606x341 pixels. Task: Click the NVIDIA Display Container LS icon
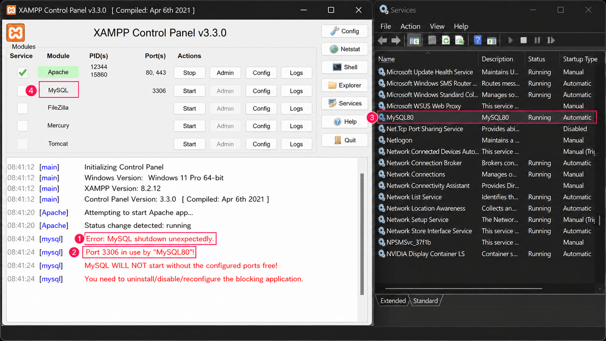point(382,254)
